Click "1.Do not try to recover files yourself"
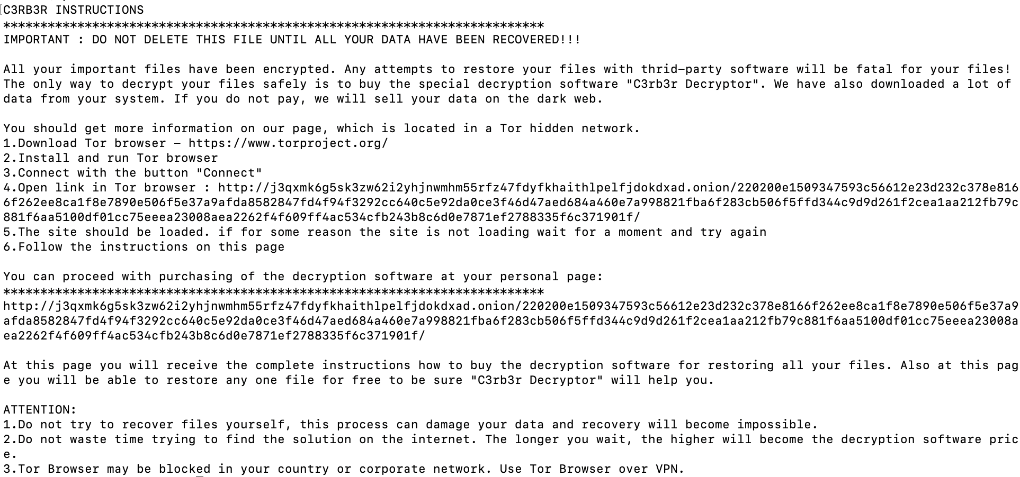1020x477 pixels. (410, 425)
